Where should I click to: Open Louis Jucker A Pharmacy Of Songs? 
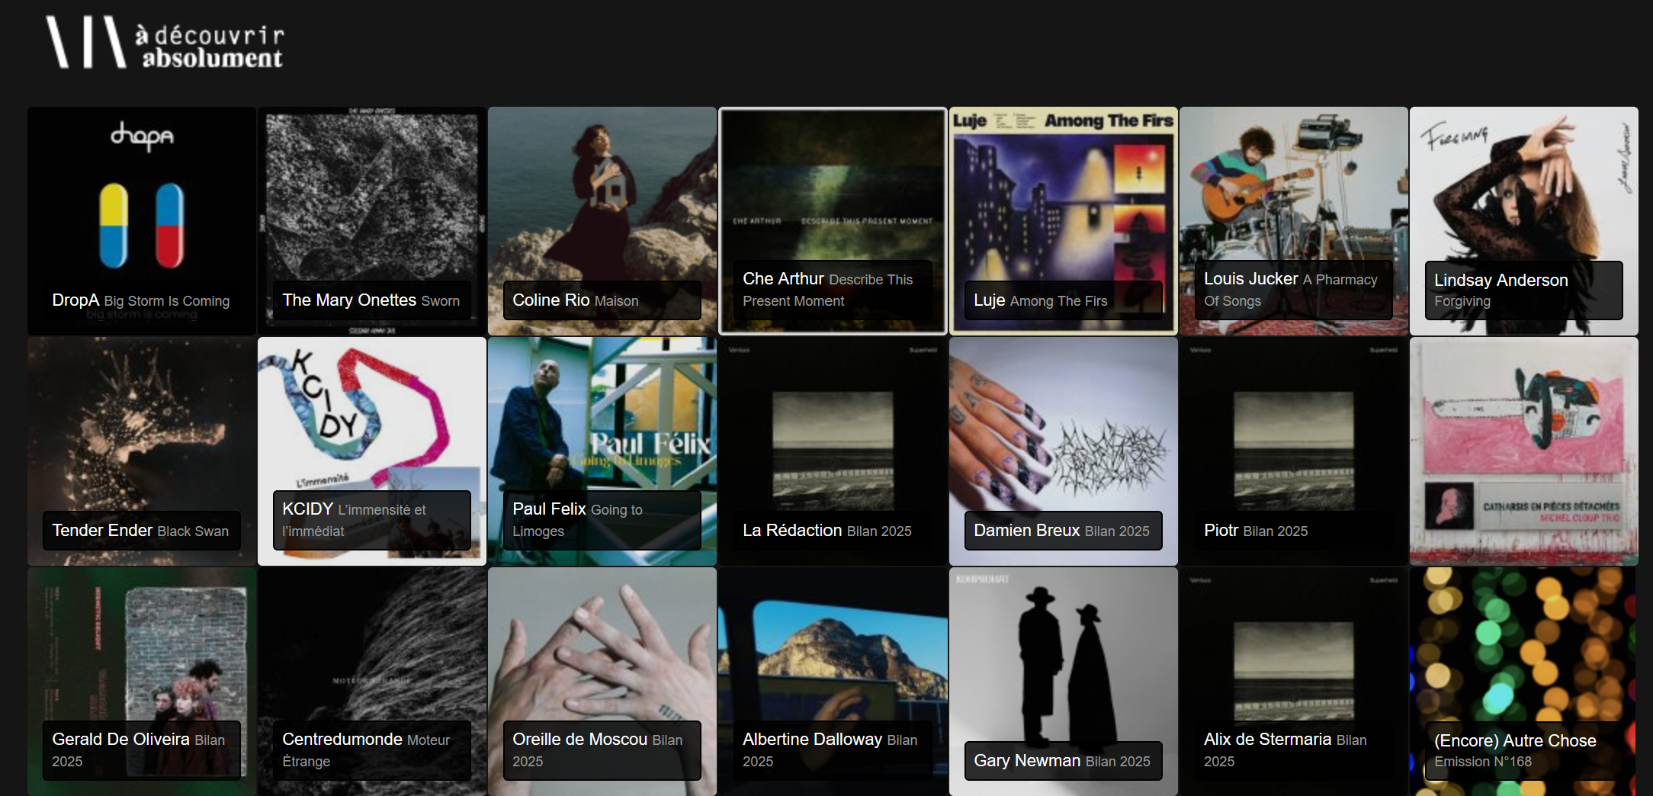pyautogui.click(x=1294, y=220)
